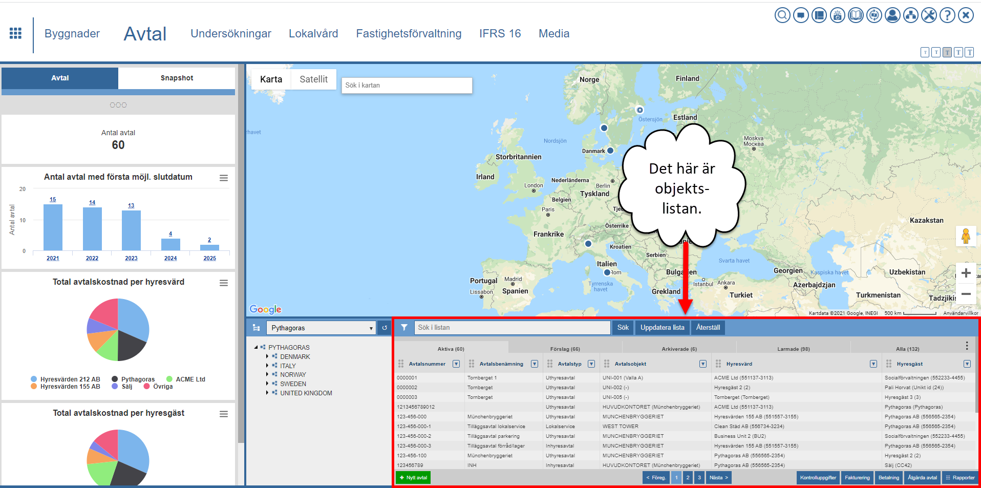The image size is (981, 488).
Task: Open the app grid launcher icon
Action: click(15, 33)
